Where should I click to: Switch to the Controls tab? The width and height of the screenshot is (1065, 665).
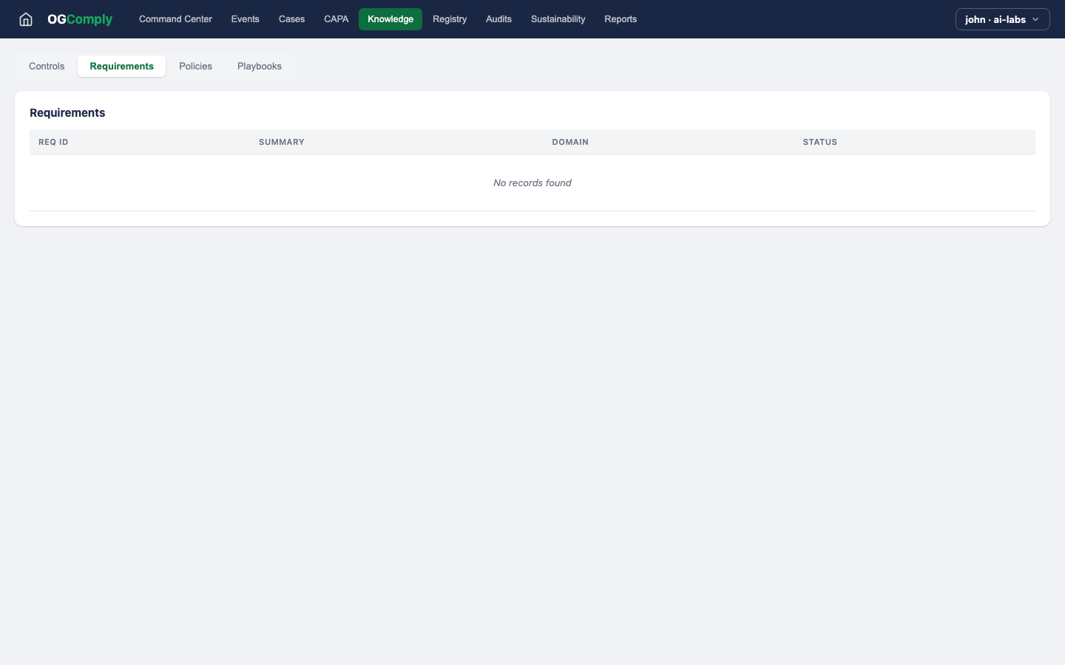click(x=47, y=66)
